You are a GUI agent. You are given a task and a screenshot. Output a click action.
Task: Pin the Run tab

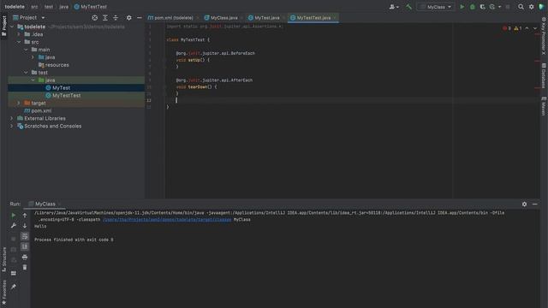pos(14,287)
